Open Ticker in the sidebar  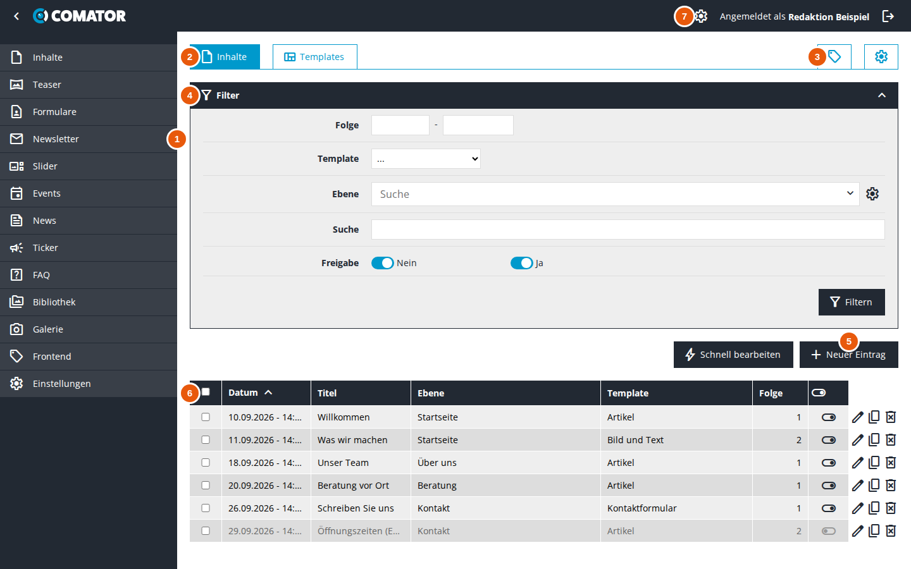tap(89, 248)
